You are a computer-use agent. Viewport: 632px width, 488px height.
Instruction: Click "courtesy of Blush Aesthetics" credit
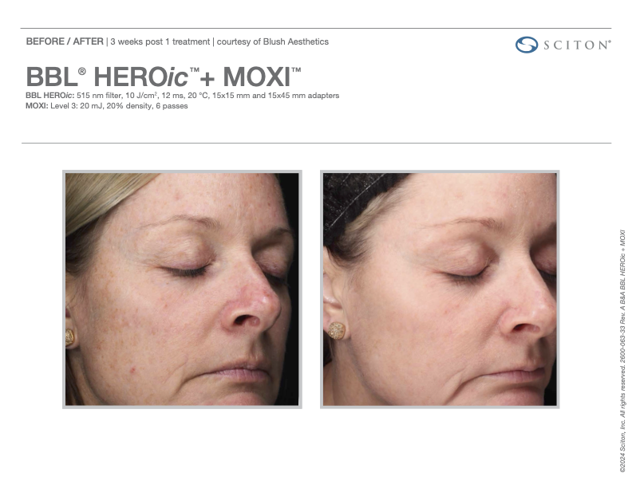click(x=272, y=41)
